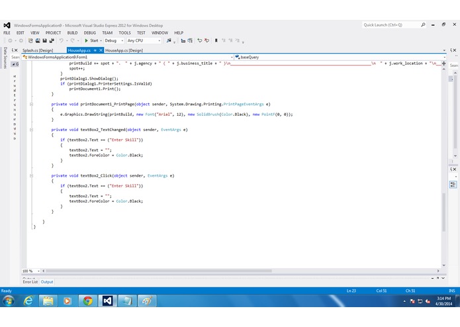Click the Save All toolbar icon
460x327 pixels.
52,41
